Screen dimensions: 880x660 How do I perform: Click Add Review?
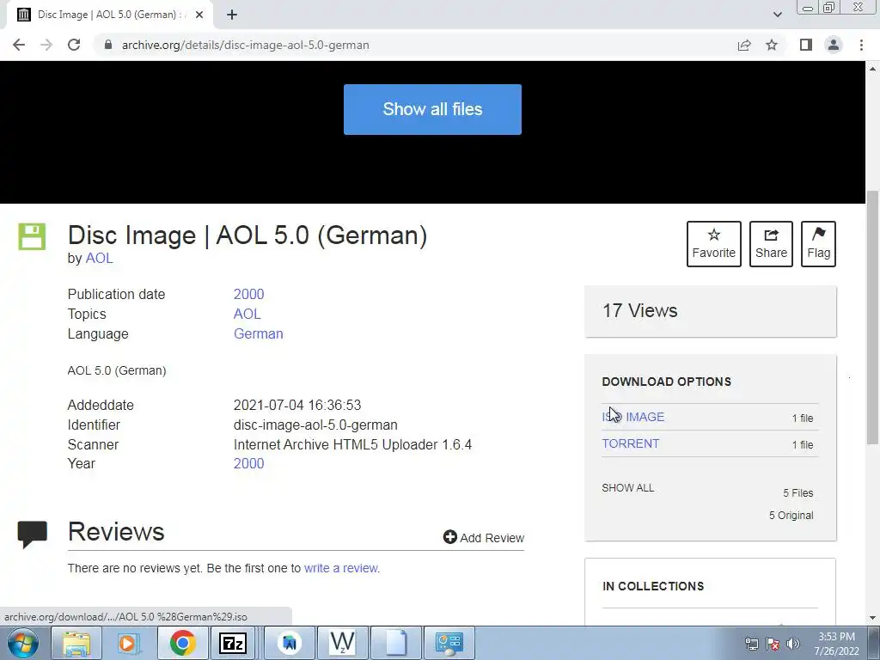(483, 538)
